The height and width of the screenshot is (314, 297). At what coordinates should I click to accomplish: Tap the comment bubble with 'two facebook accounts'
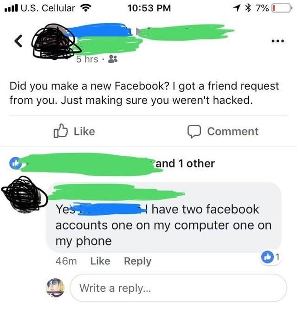click(x=164, y=218)
